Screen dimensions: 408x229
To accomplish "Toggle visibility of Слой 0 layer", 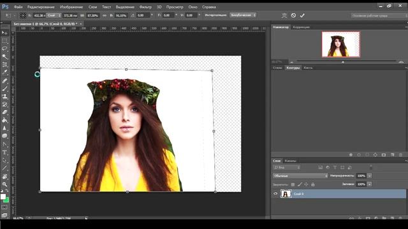I will point(275,193).
